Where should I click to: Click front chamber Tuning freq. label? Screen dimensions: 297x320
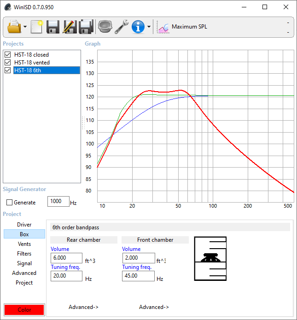tap(137, 267)
